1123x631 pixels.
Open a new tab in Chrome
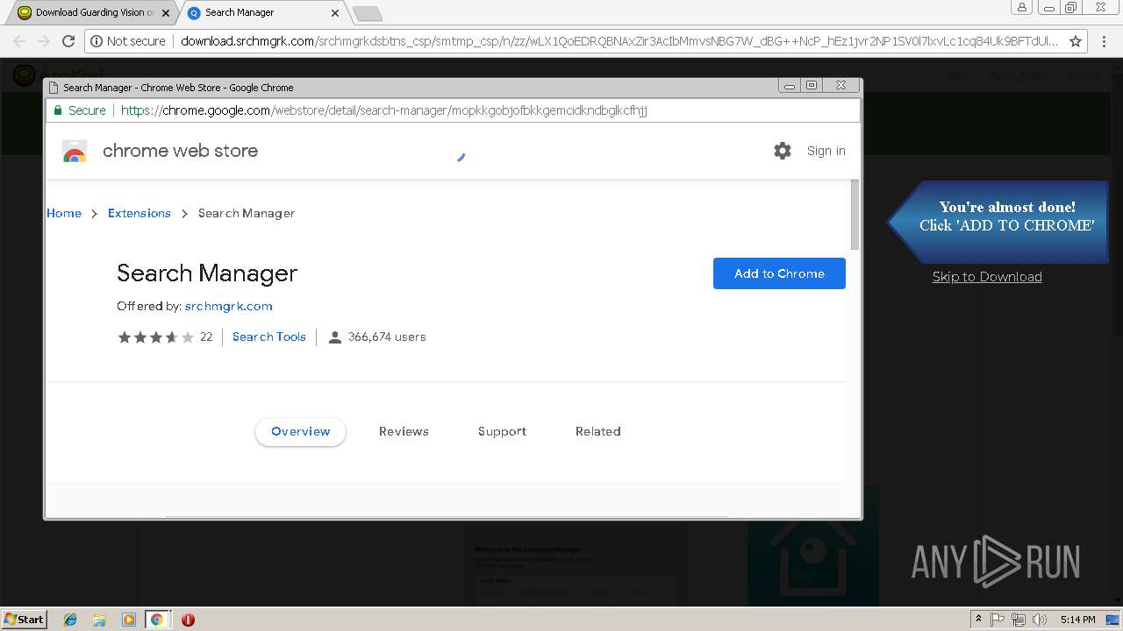pos(367,13)
